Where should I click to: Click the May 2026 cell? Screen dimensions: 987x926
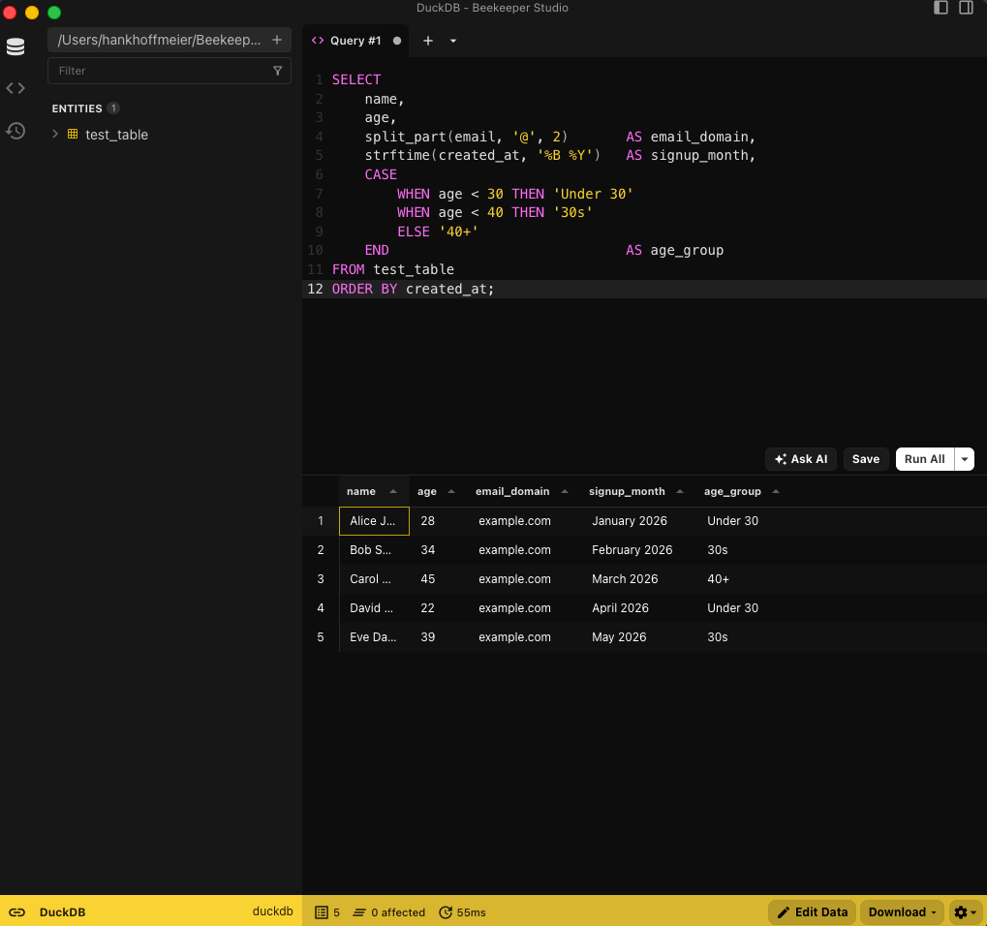(x=637, y=636)
